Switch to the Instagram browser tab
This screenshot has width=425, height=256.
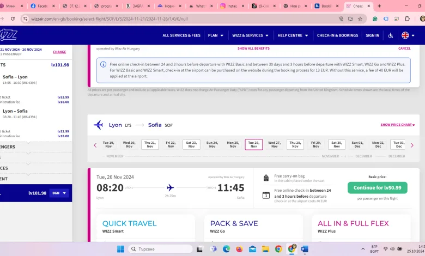(x=232, y=6)
